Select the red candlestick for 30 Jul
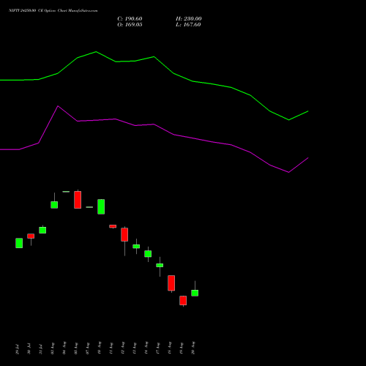366x366 pixels. [x=31, y=236]
